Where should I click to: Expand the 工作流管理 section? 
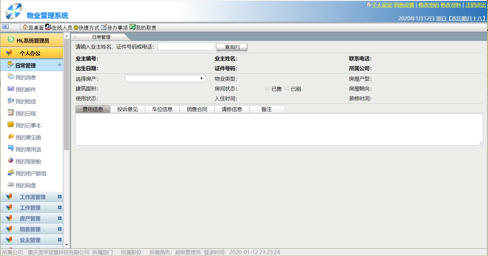(x=60, y=197)
